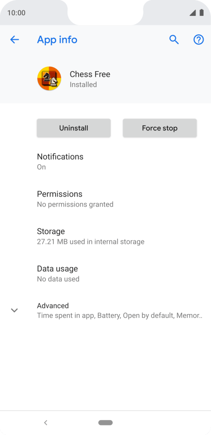Tap the cellular signal icon in status bar
The height and width of the screenshot is (435, 211).
(x=193, y=13)
